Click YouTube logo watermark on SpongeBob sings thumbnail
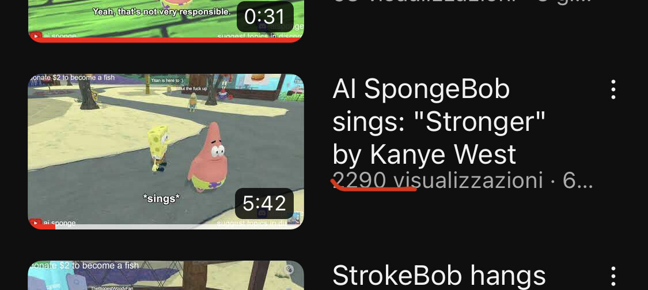The width and height of the screenshot is (648, 290). click(36, 223)
